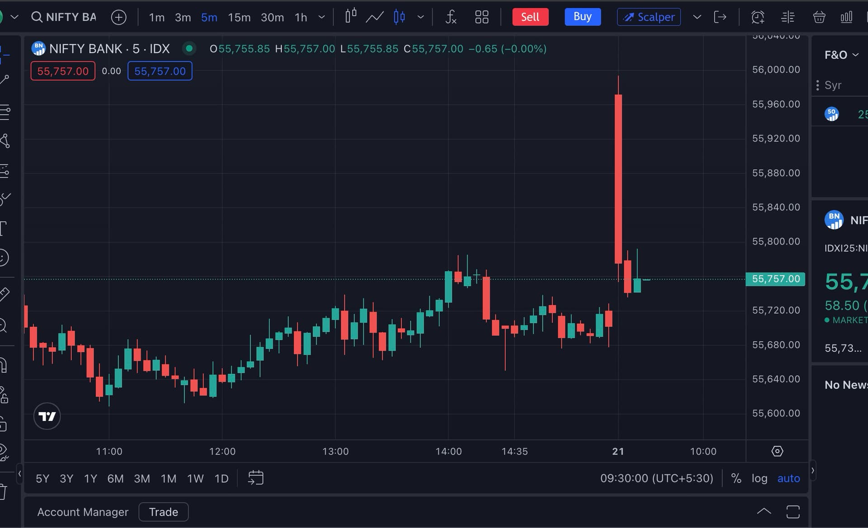
Task: Click the red Sell button
Action: click(x=530, y=17)
